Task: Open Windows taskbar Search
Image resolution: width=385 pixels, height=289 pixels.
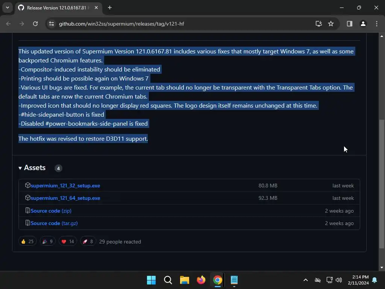Action: click(168, 280)
